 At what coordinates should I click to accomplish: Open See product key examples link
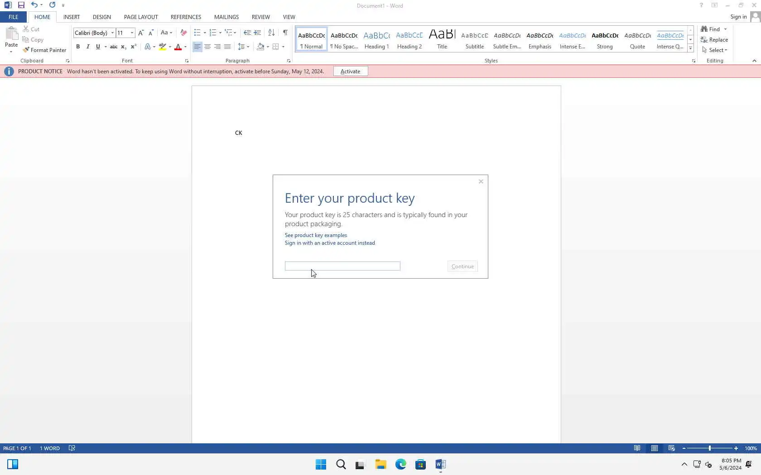click(316, 235)
